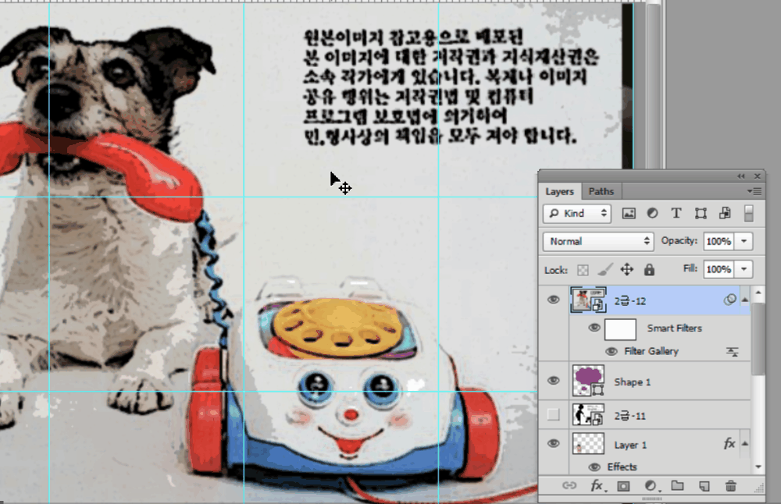Hide Layer 1 visibility
This screenshot has height=504, width=781.
(554, 444)
